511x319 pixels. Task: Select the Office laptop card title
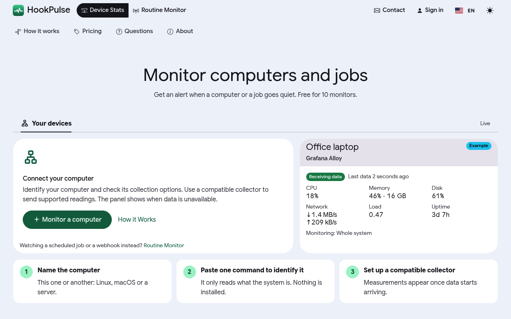tap(332, 147)
